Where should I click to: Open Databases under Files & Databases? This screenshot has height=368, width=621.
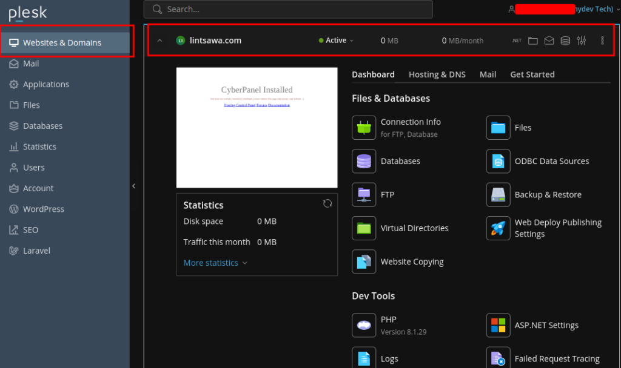click(x=386, y=161)
